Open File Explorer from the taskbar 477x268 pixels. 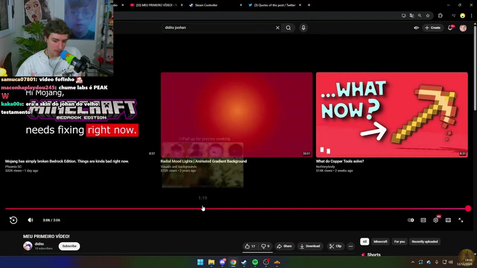pos(211,262)
